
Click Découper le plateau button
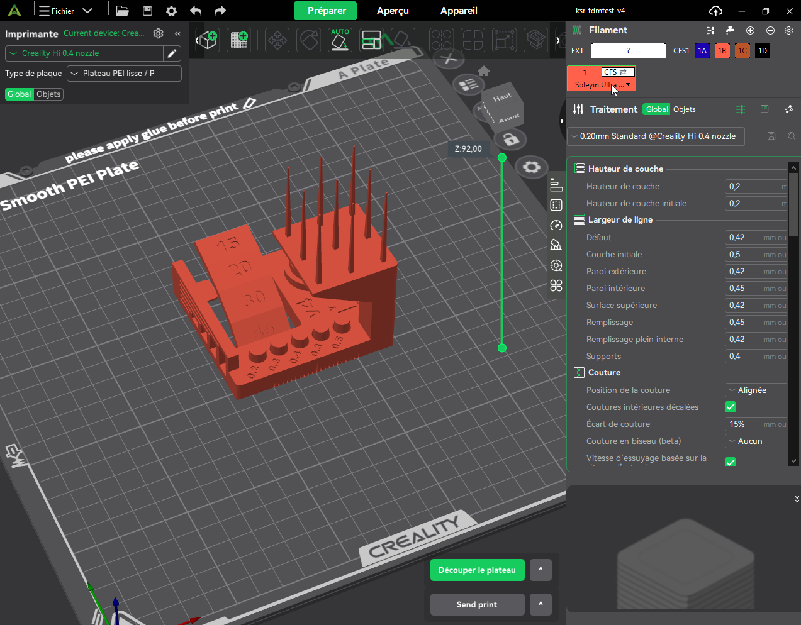click(477, 570)
